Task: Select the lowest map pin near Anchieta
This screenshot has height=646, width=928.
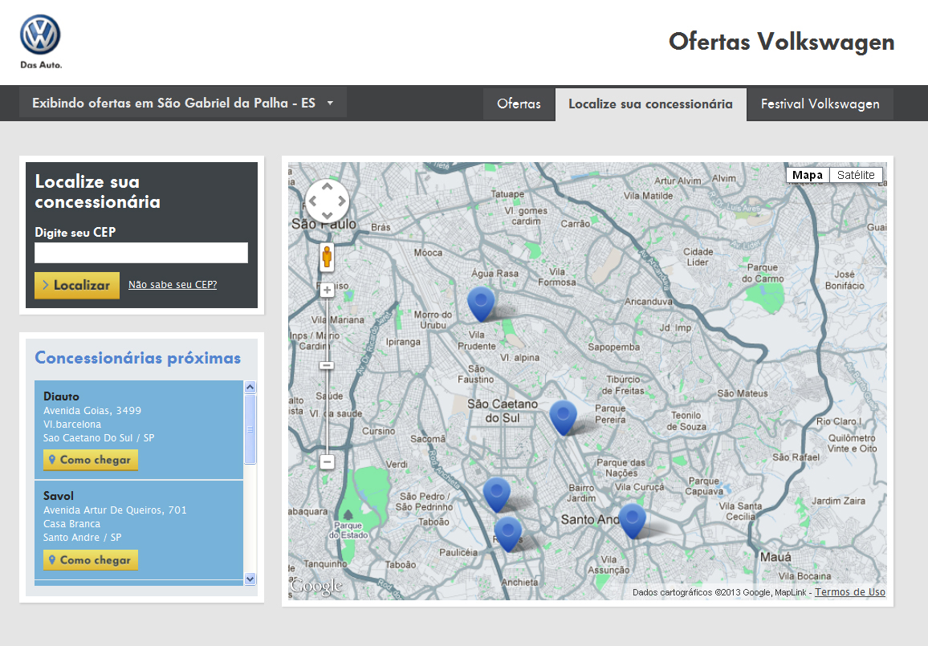Action: pos(508,534)
